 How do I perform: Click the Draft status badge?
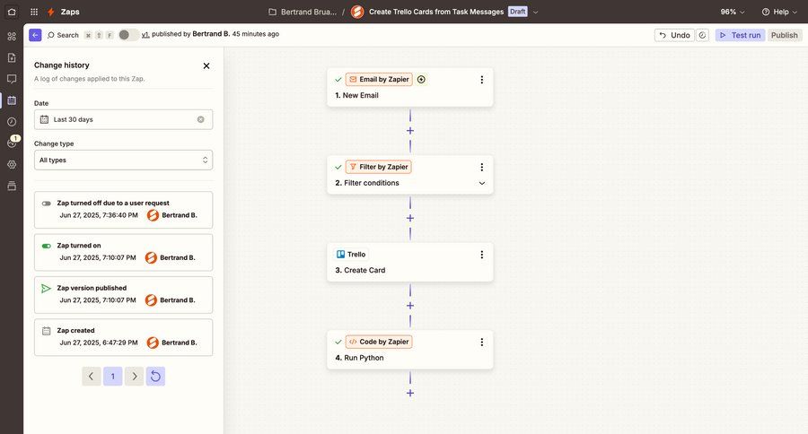pos(517,12)
